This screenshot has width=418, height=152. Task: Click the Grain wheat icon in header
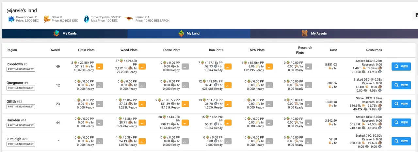(x=47, y=19)
